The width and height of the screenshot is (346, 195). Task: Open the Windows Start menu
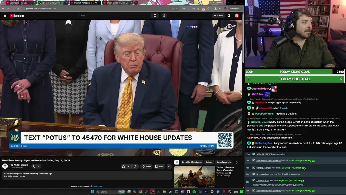tap(92, 192)
